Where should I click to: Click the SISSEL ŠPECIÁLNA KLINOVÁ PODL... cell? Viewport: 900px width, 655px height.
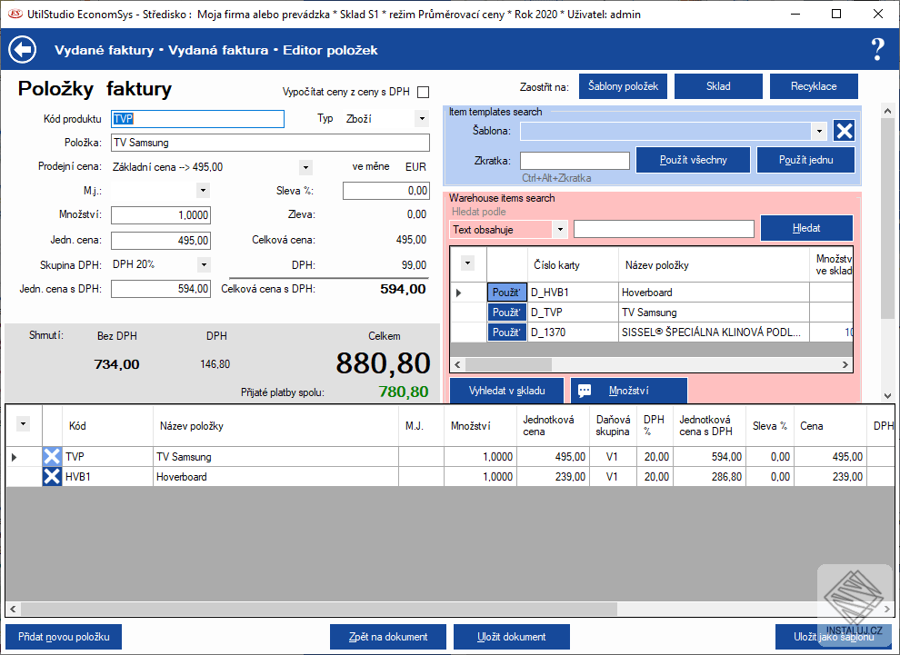pos(714,332)
